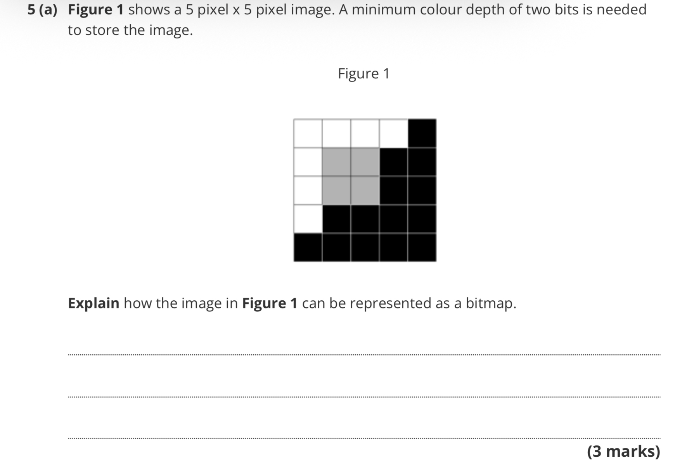The image size is (687, 466).
Task: Click the third dotted answer line
Action: (x=364, y=438)
